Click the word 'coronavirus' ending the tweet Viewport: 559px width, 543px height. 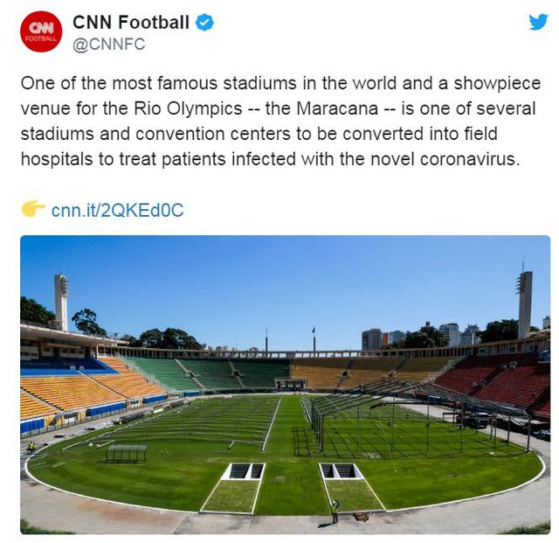point(470,159)
